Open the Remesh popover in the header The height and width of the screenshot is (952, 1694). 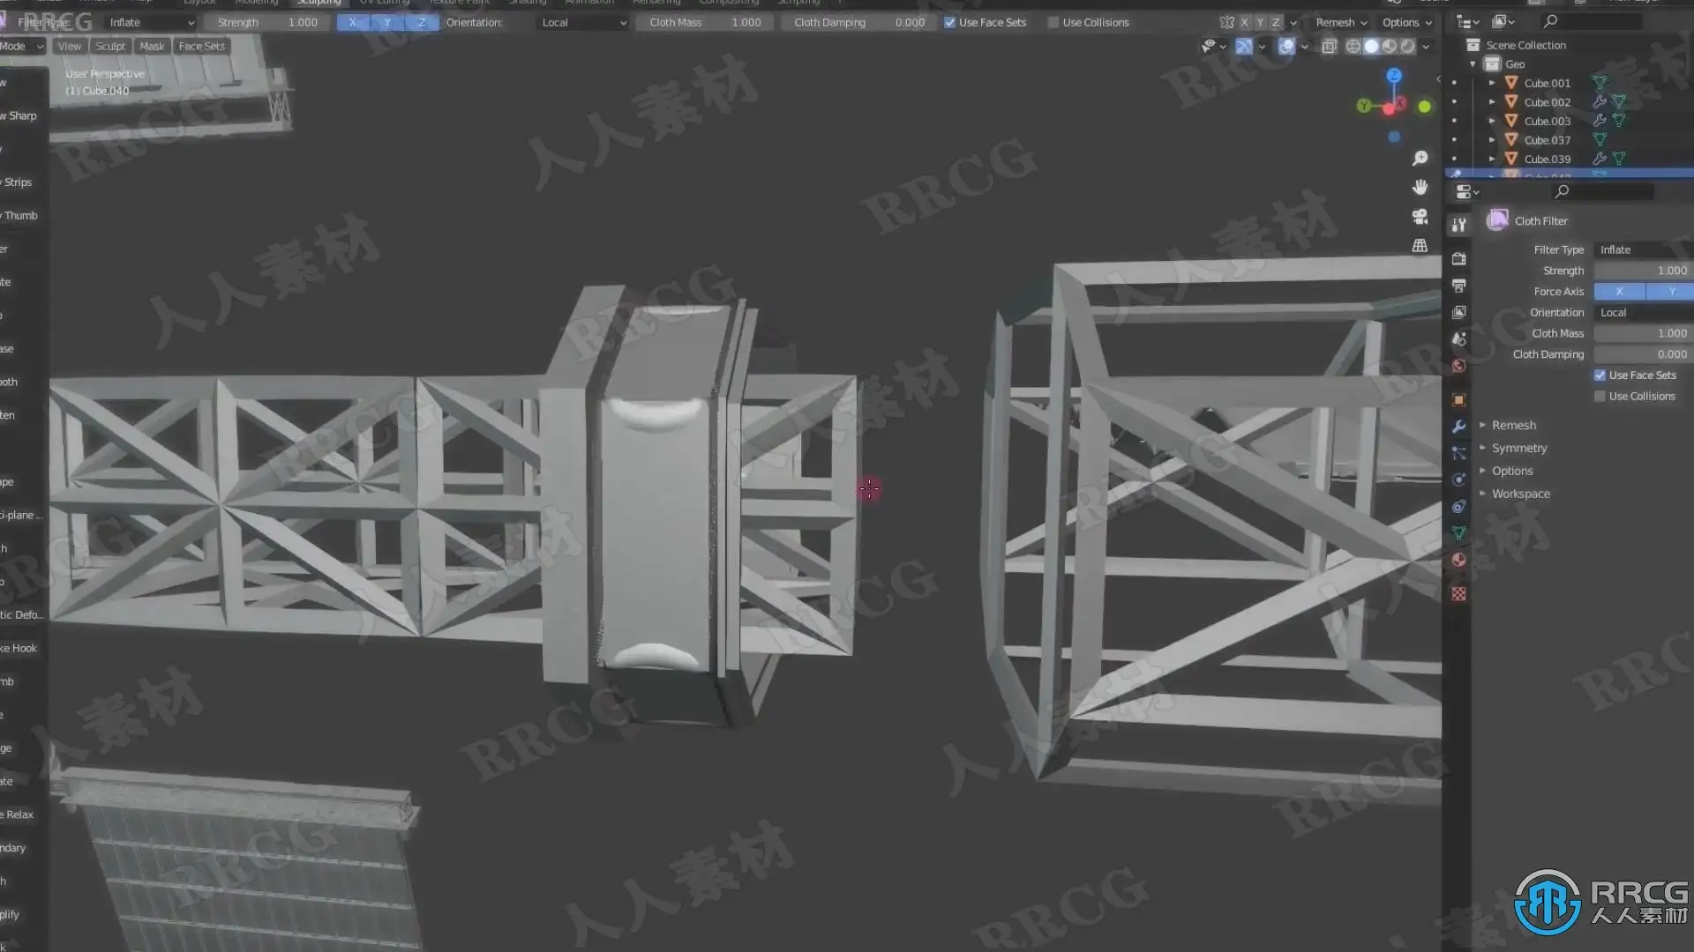[1340, 23]
